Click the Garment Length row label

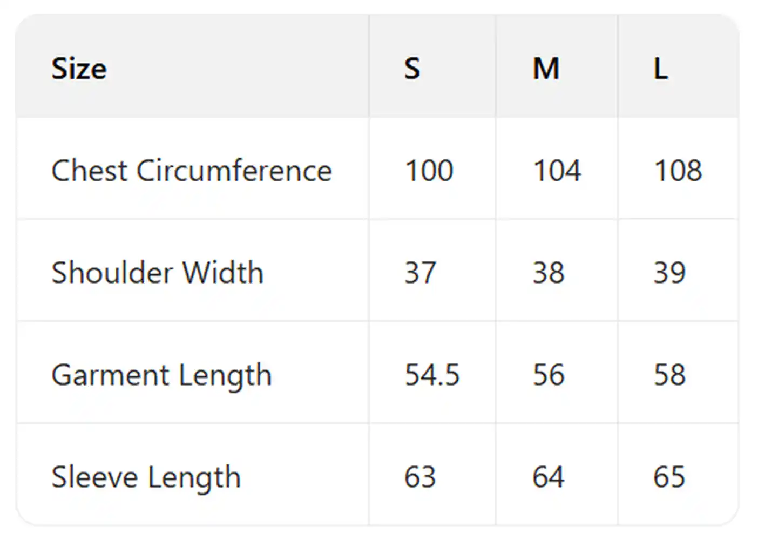click(161, 375)
